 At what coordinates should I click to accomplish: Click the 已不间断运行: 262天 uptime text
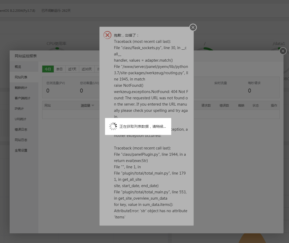[56, 10]
